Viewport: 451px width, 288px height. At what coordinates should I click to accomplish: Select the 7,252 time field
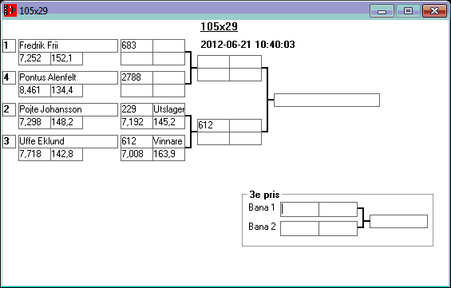point(35,58)
